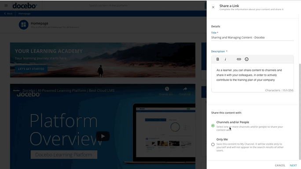
Task: Click the Homepage dashboard icon
Action: [23, 25]
